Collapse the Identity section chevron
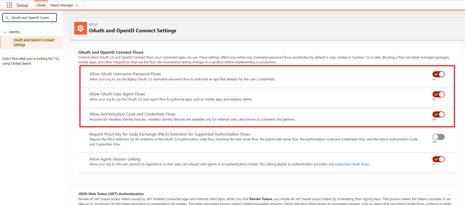465x205 pixels. (5, 32)
